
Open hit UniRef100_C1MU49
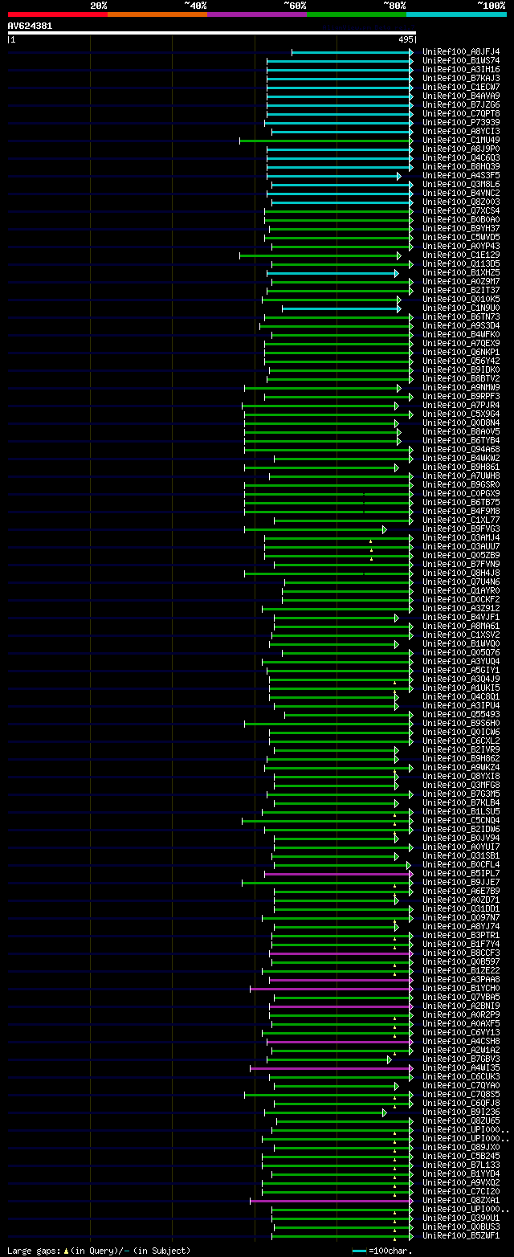[461, 140]
